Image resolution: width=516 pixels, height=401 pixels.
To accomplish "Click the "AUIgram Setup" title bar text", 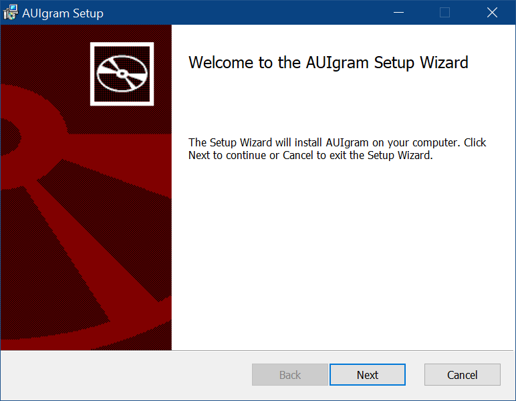I will point(63,13).
